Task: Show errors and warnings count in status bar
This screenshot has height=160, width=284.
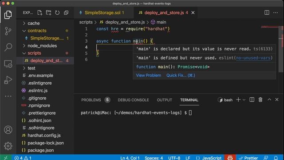Action: pos(23,158)
